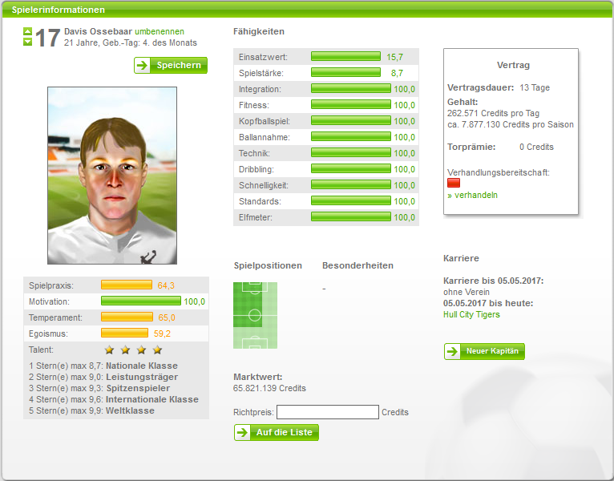
Task: Click the ohne Verein career entry
Action: click(467, 292)
